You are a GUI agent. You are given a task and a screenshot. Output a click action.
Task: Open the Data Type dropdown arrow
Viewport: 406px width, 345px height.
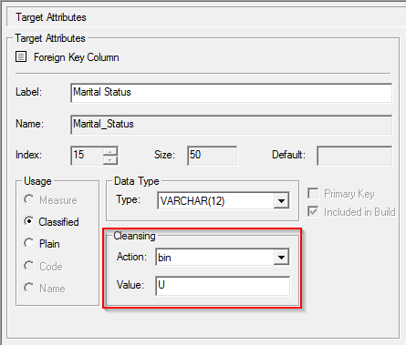(281, 200)
